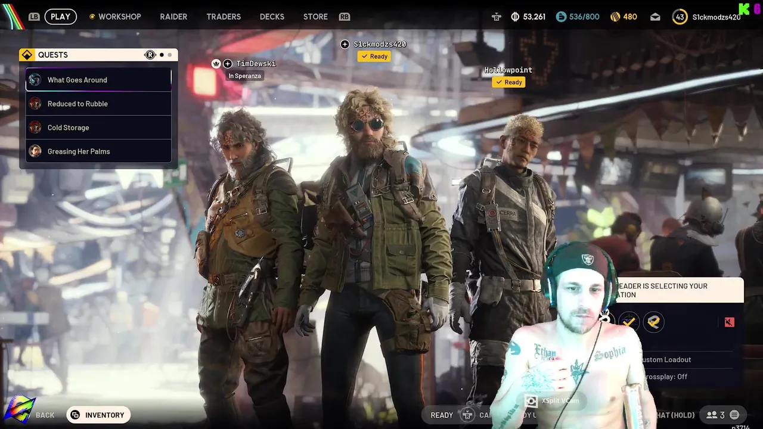Select the Greasing Her Palms quest
This screenshot has width=763, height=429.
coord(98,151)
